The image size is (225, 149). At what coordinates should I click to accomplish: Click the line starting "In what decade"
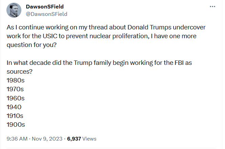pyautogui.click(x=99, y=63)
